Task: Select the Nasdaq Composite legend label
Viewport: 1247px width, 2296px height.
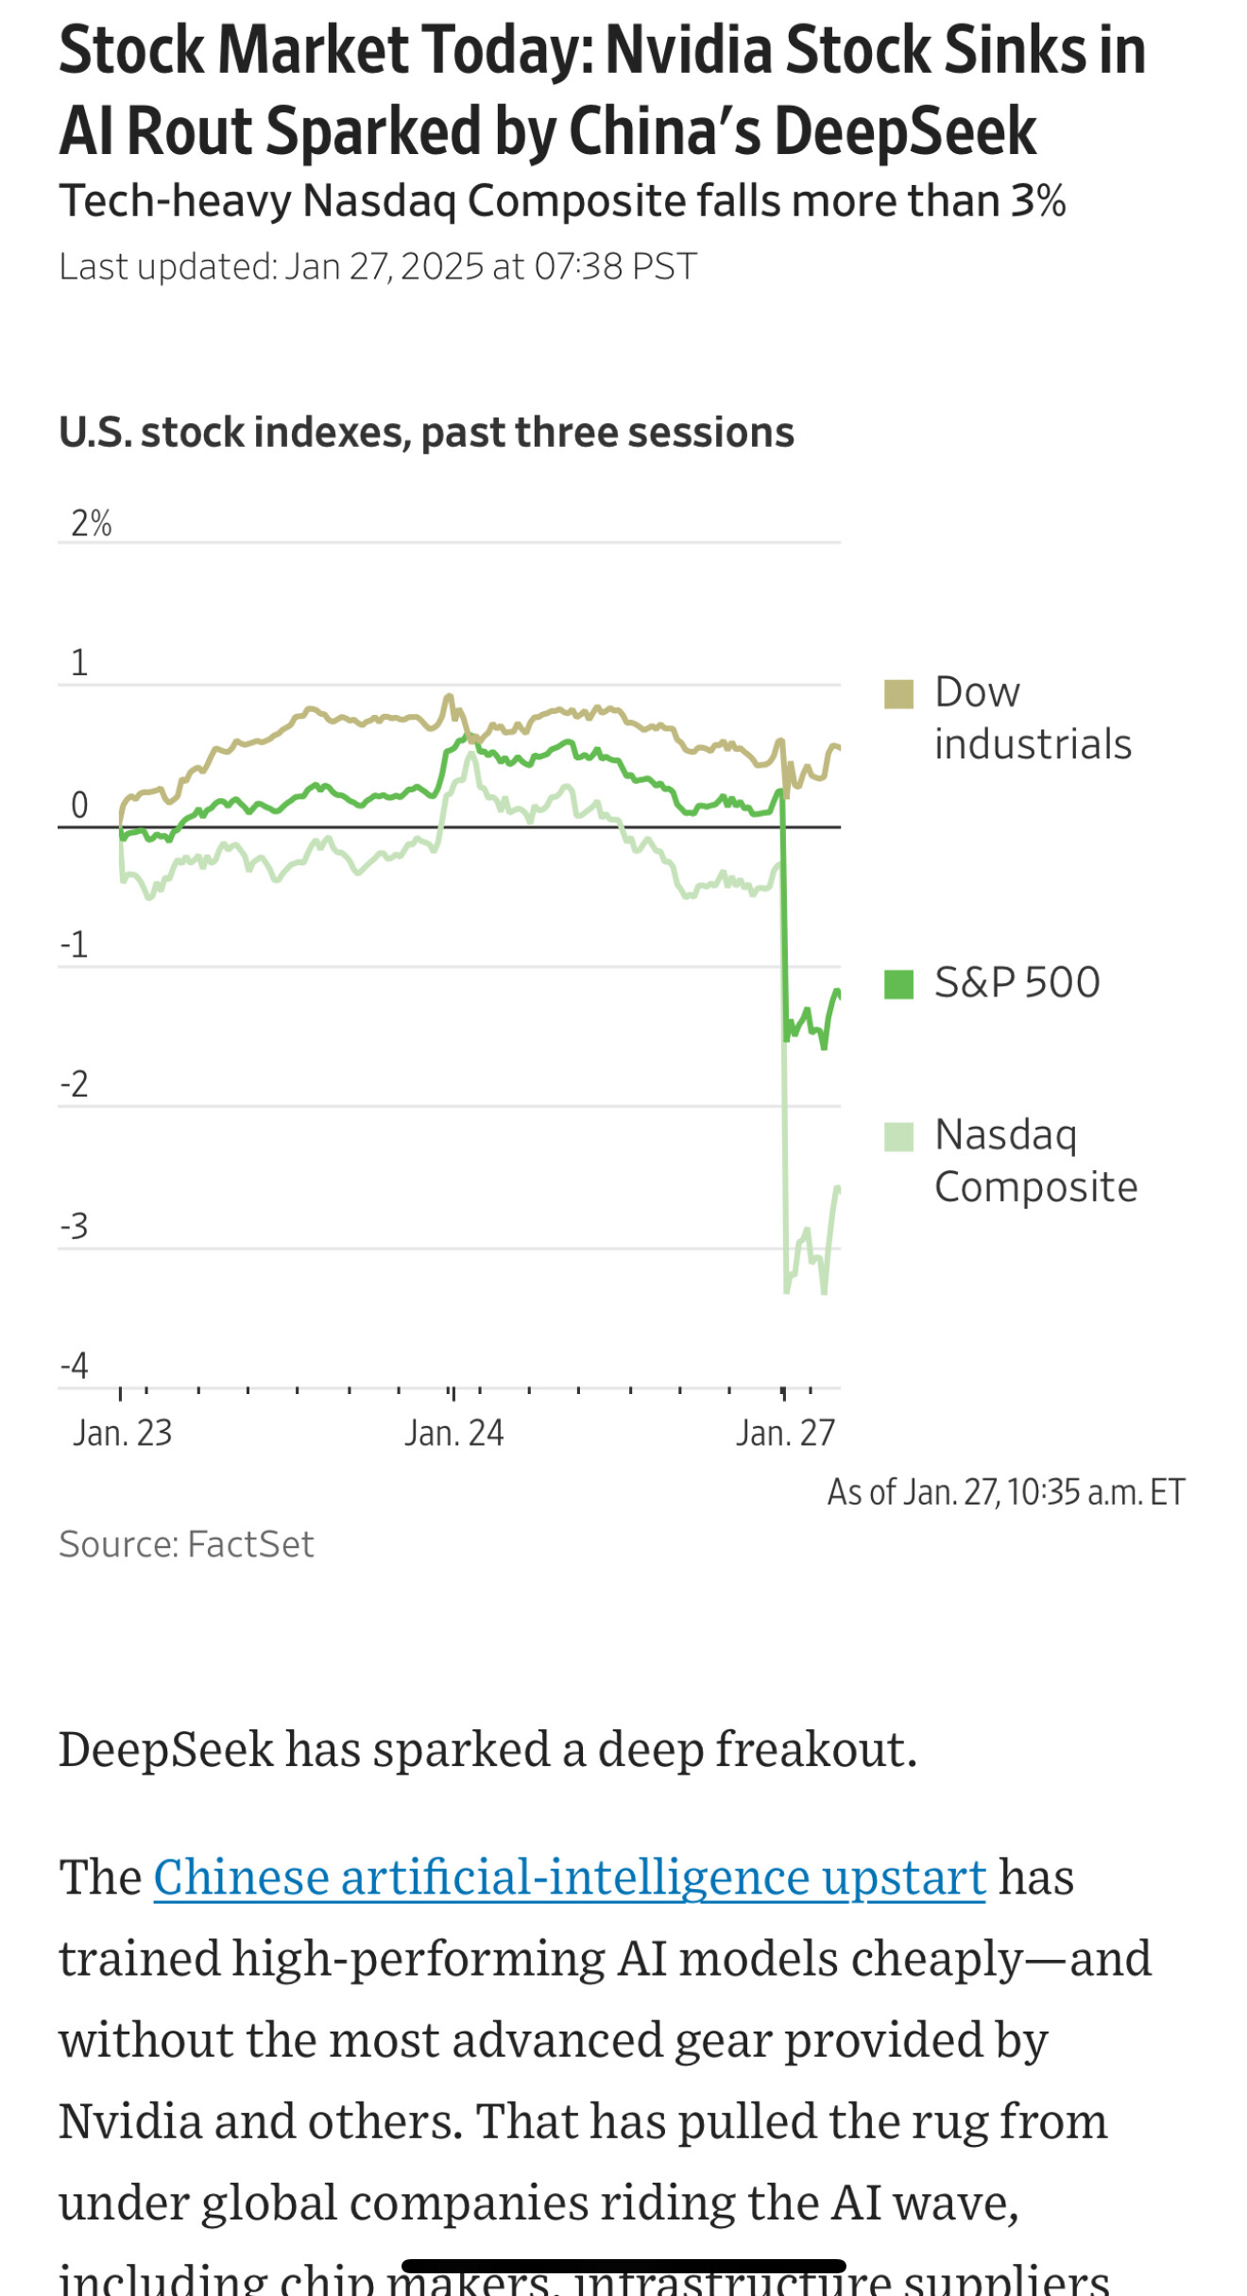Action: (1035, 1161)
